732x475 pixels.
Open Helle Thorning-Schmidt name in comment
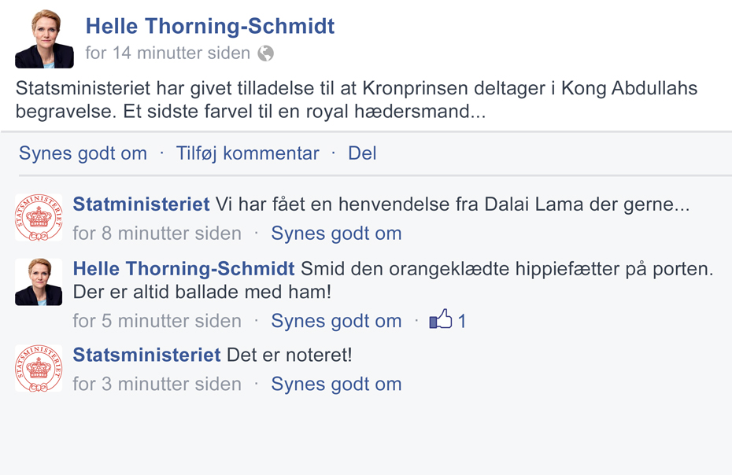184,269
